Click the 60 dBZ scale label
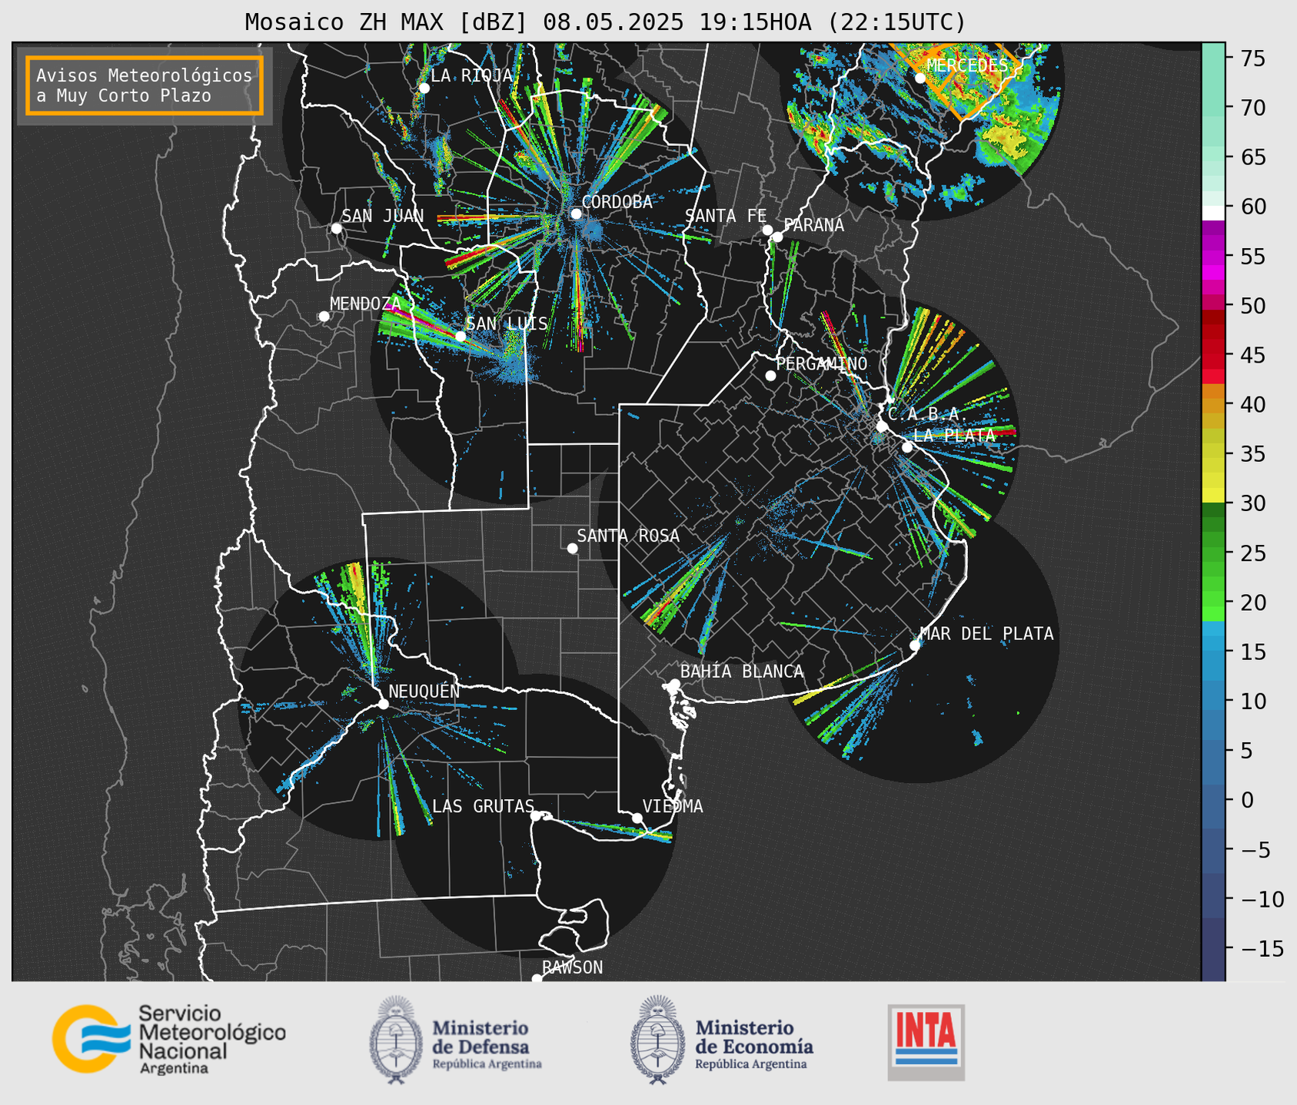The image size is (1297, 1105). [1252, 207]
